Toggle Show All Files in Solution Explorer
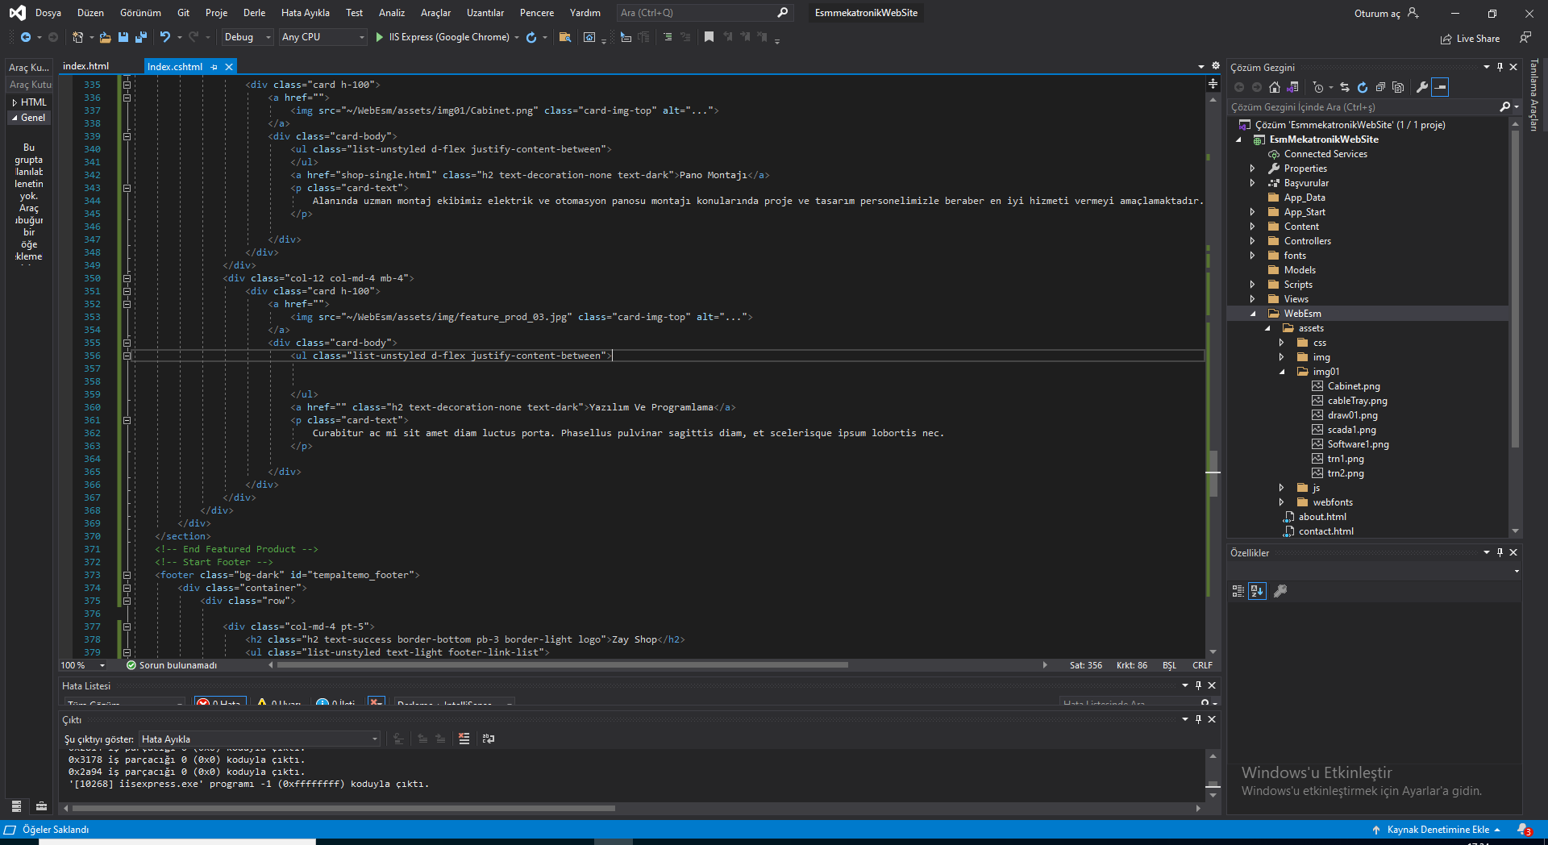1548x845 pixels. [x=1398, y=87]
